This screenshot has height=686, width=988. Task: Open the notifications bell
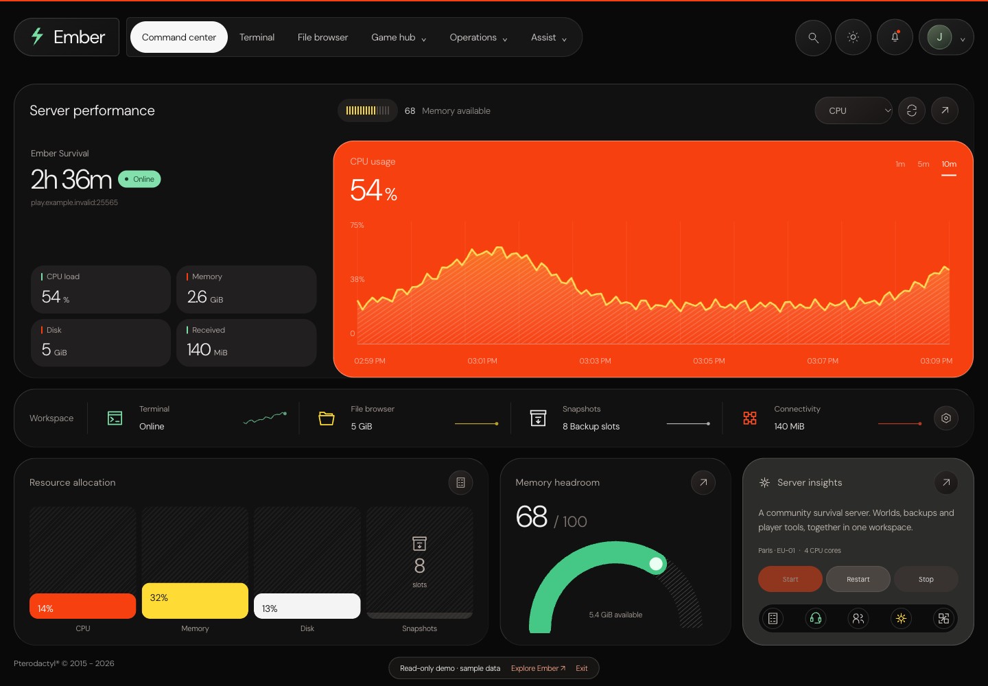tap(895, 38)
